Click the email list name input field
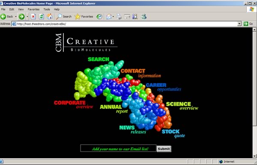 point(118,148)
